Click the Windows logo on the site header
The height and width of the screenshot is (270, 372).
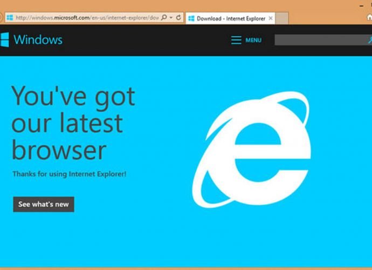(4, 40)
